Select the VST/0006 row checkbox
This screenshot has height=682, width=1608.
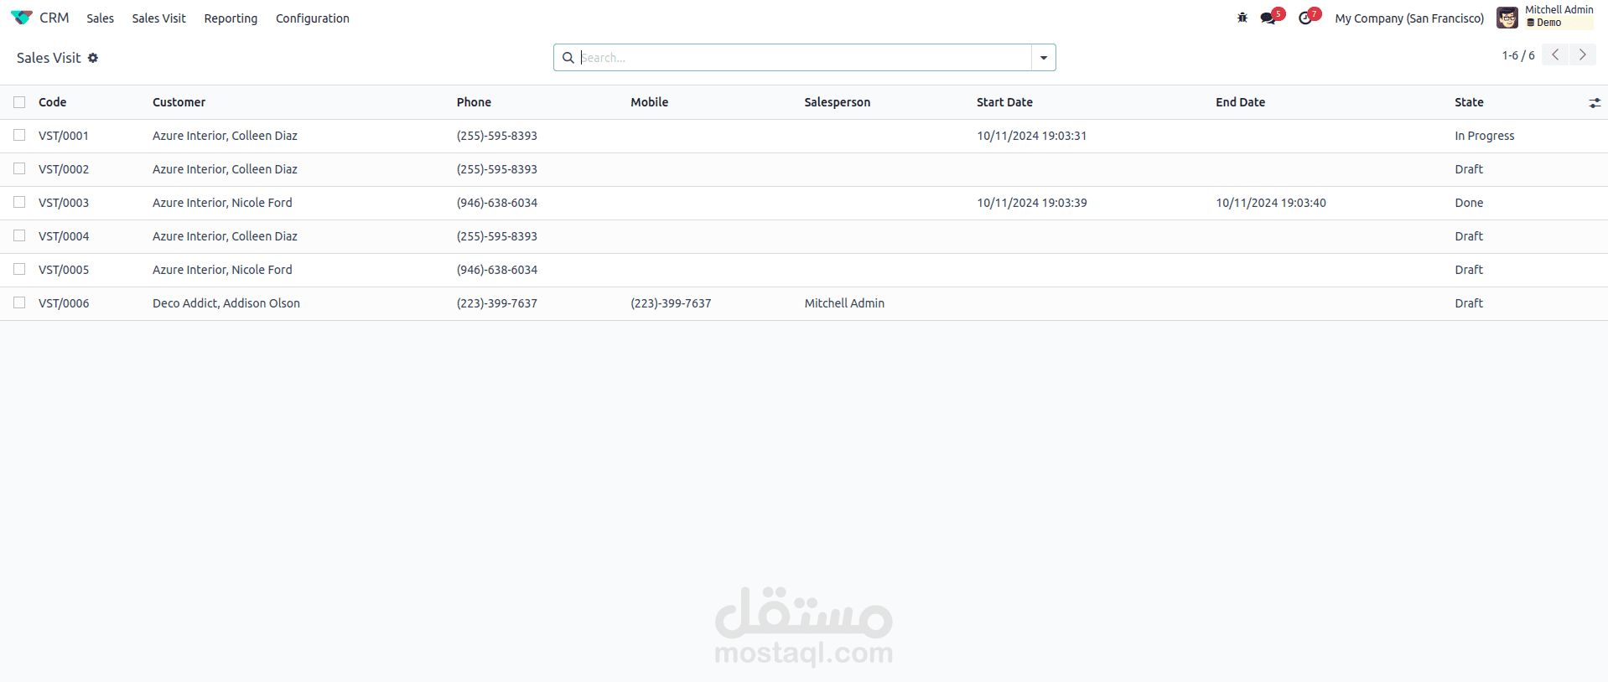coord(19,302)
